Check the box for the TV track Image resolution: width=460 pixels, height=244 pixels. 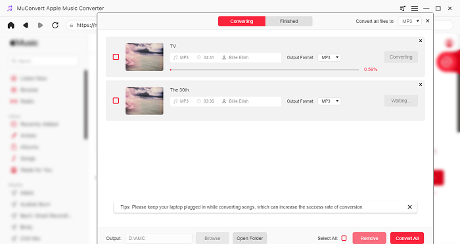(x=116, y=57)
